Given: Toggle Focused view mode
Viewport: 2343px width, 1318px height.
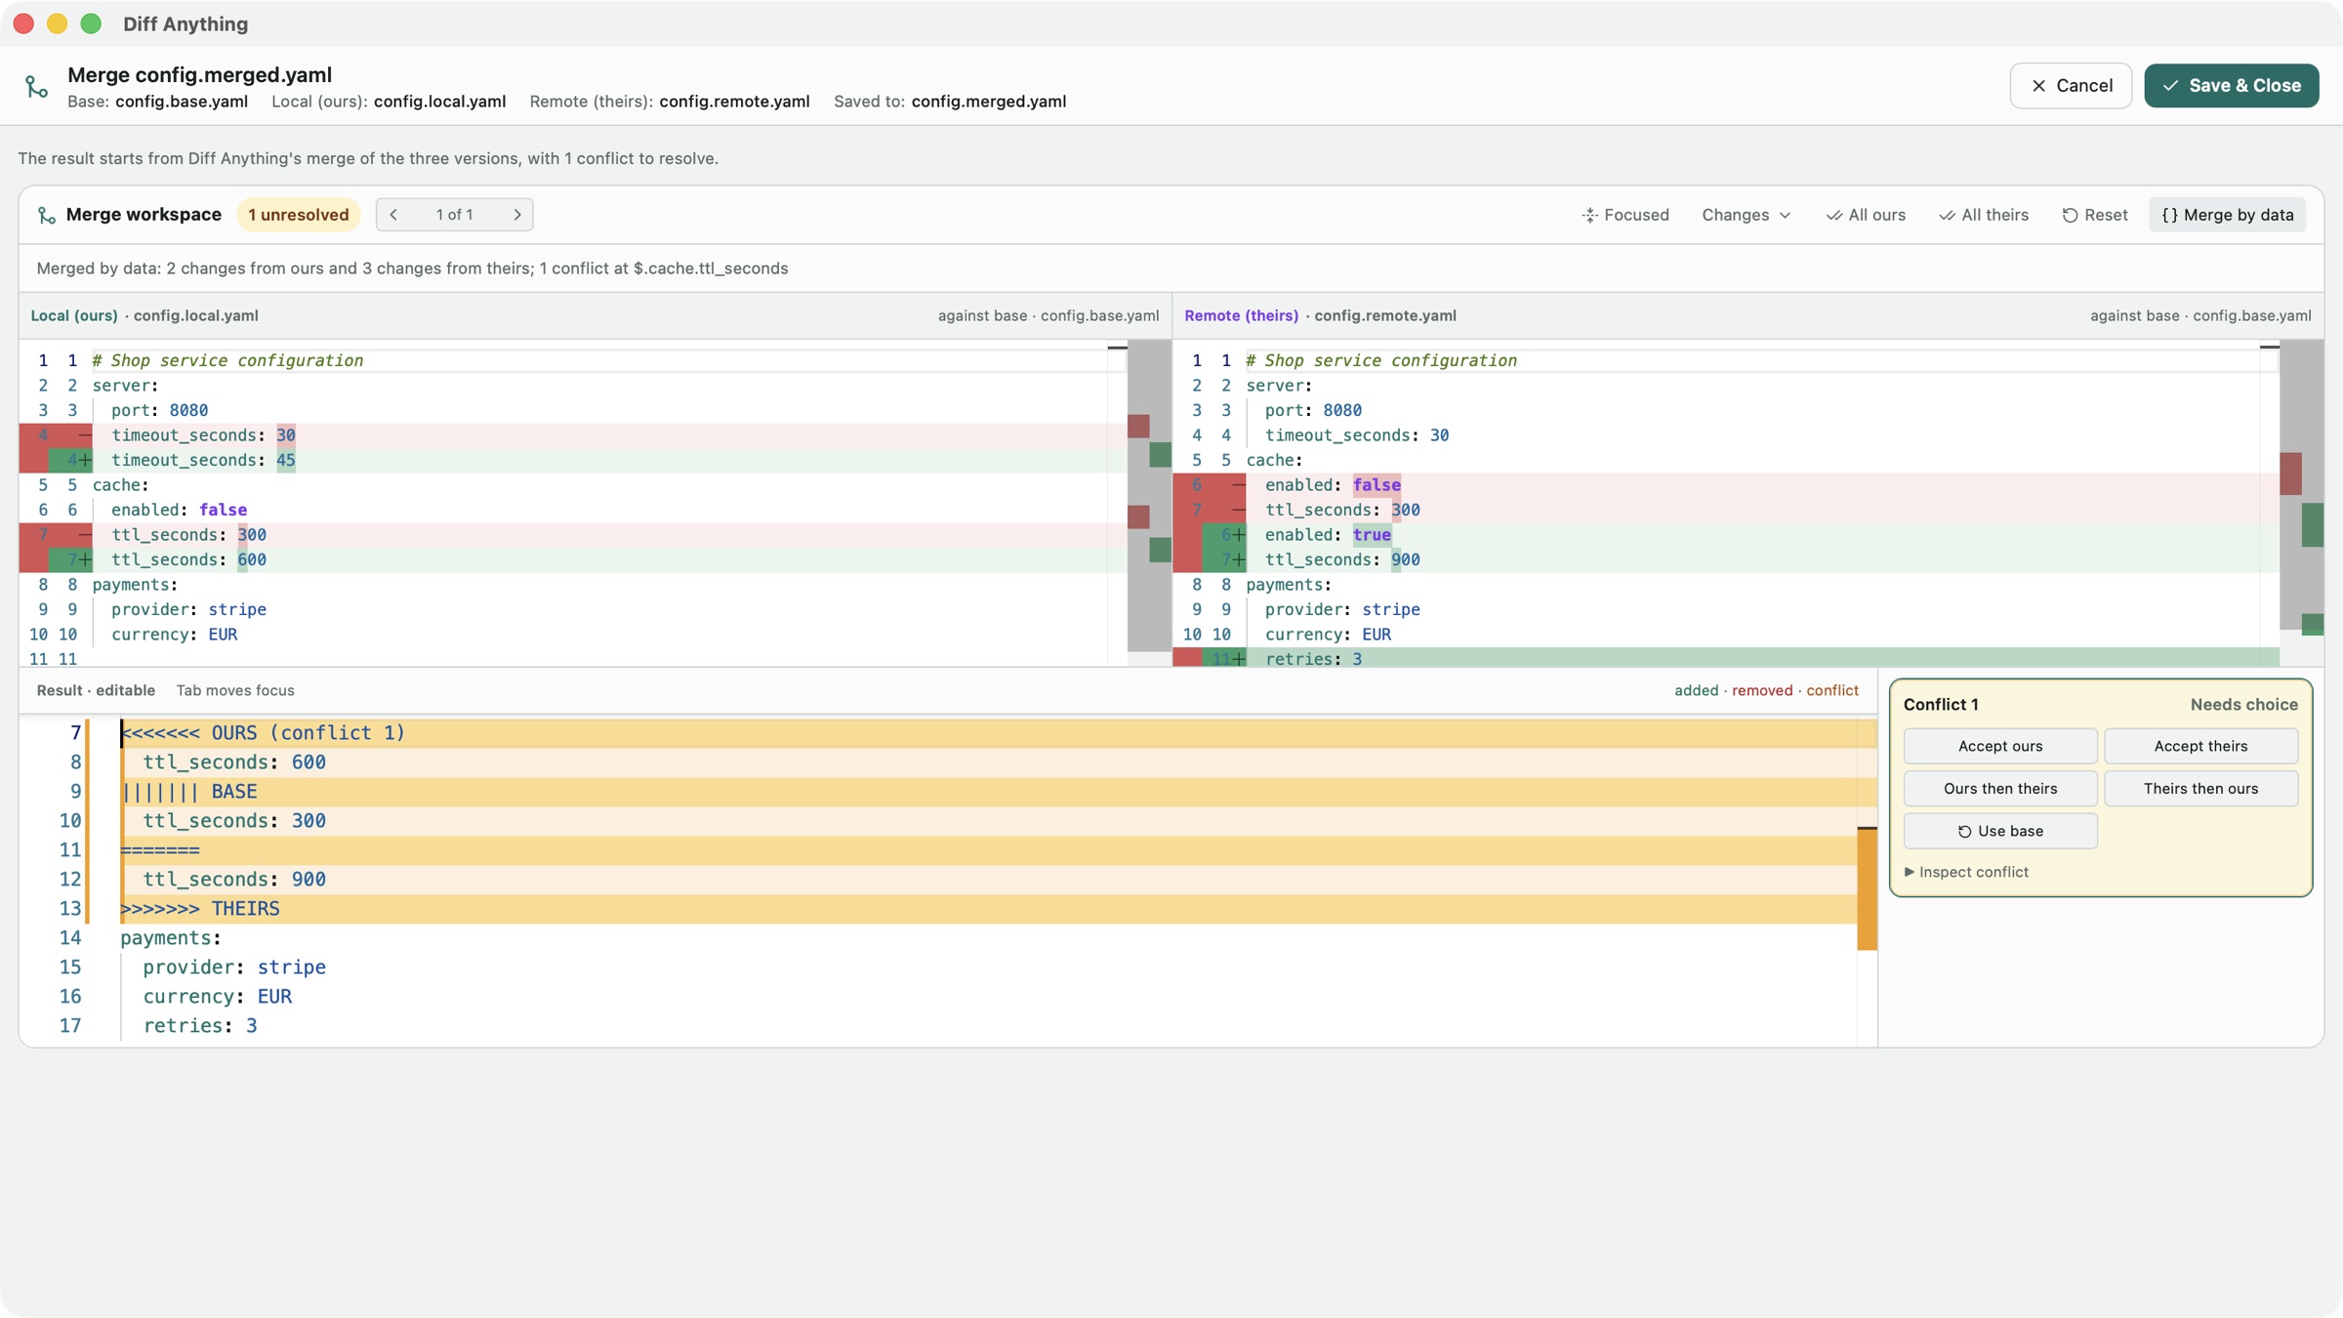Looking at the screenshot, I should (1625, 215).
